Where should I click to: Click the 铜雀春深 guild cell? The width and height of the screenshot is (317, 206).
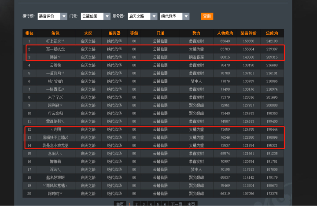click(196, 57)
